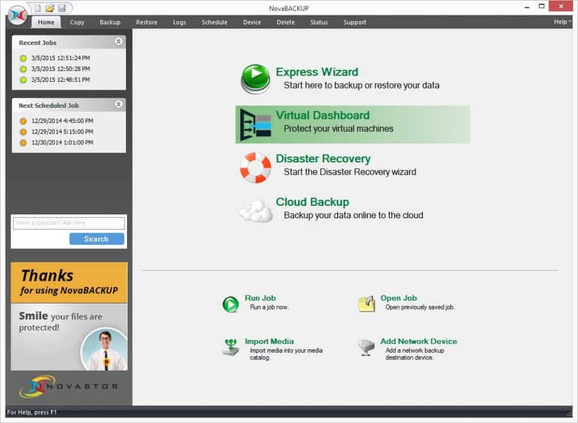
Task: Open the Cloud Backup link
Action: click(313, 202)
